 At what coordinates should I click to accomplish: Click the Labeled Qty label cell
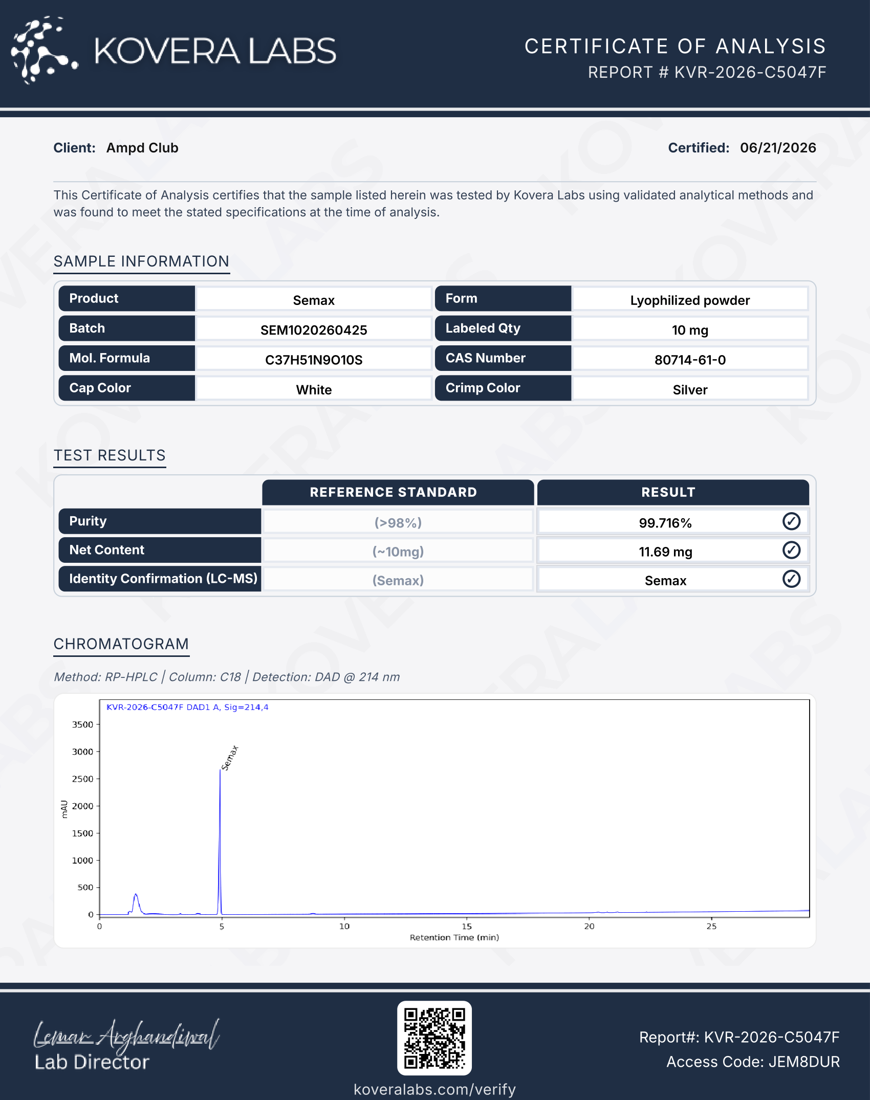pos(503,328)
